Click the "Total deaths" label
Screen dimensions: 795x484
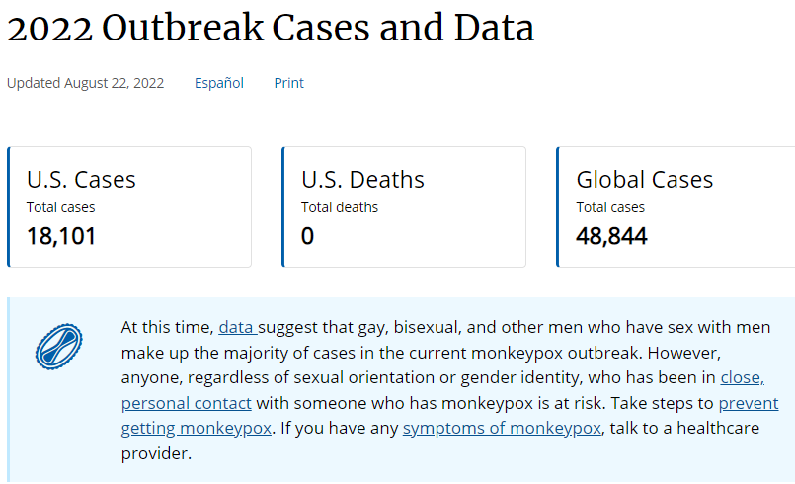[x=340, y=207]
